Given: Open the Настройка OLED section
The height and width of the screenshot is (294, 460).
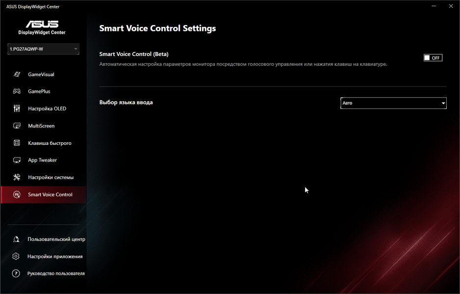Looking at the screenshot, I should 44,108.
